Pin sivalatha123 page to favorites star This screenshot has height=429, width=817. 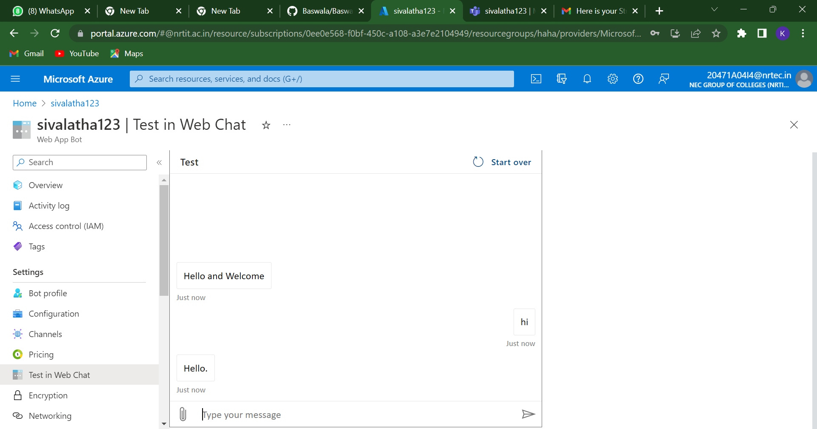coord(266,125)
